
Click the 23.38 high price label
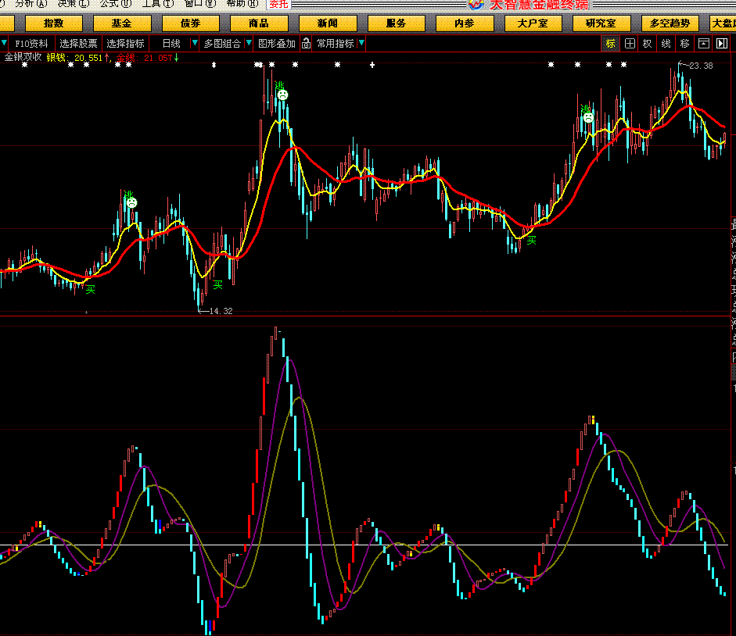point(701,66)
